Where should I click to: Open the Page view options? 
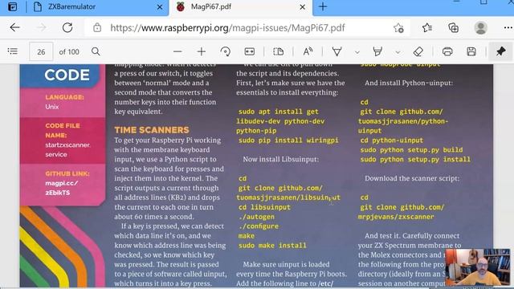click(279, 51)
